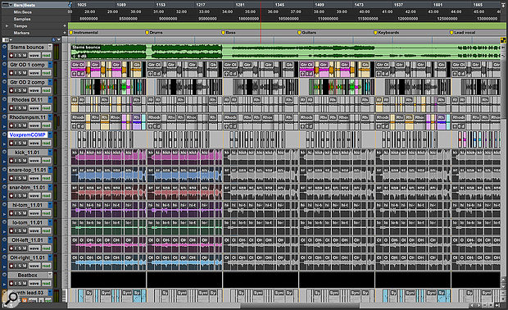Open the ruler view dropdown arrow beside Bars|Beats

[x=11, y=5]
